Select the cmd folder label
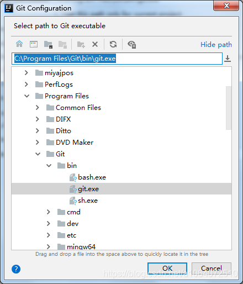Screen dimensions: 243x284 coord(73,212)
